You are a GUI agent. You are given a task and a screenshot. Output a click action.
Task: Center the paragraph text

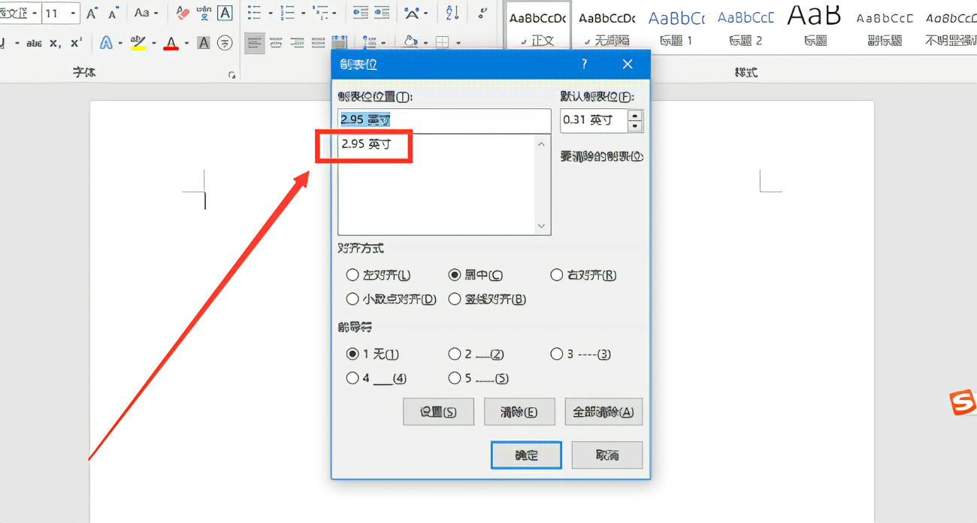pyautogui.click(x=276, y=43)
